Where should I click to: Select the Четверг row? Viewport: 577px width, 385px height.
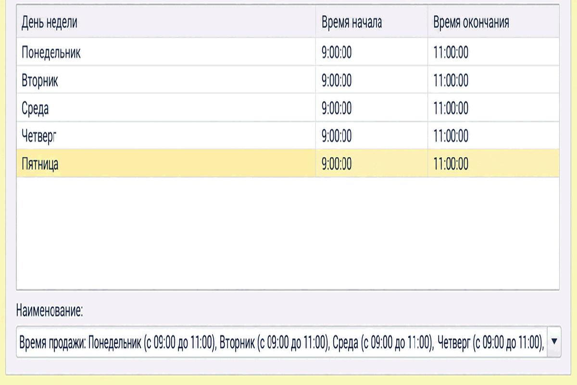coord(288,136)
